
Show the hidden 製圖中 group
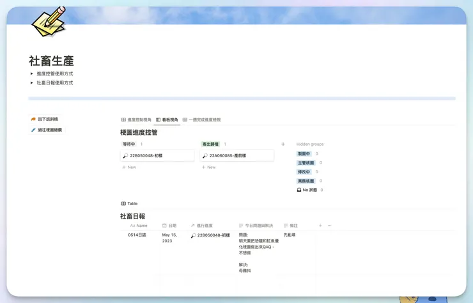pos(304,153)
